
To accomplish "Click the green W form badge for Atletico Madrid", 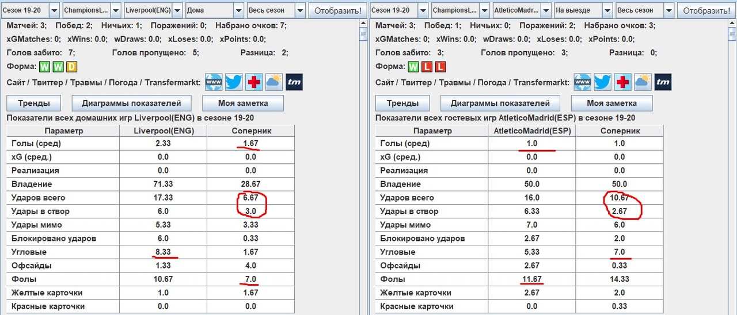I will [413, 67].
